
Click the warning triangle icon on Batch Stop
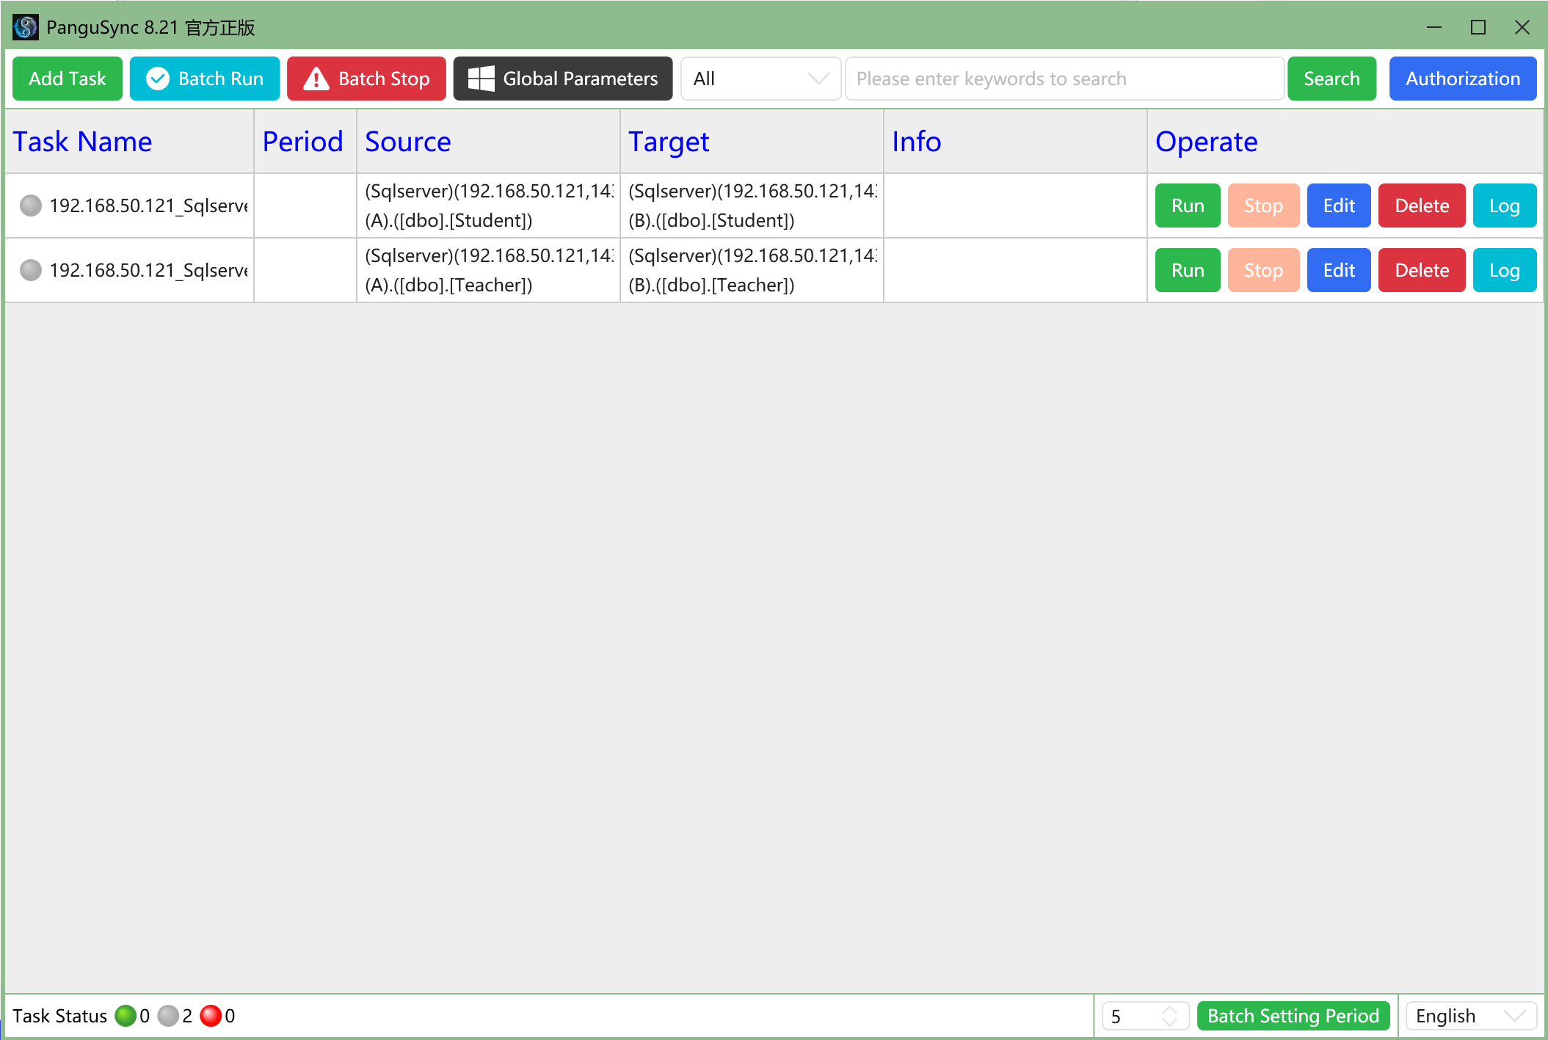click(x=316, y=79)
